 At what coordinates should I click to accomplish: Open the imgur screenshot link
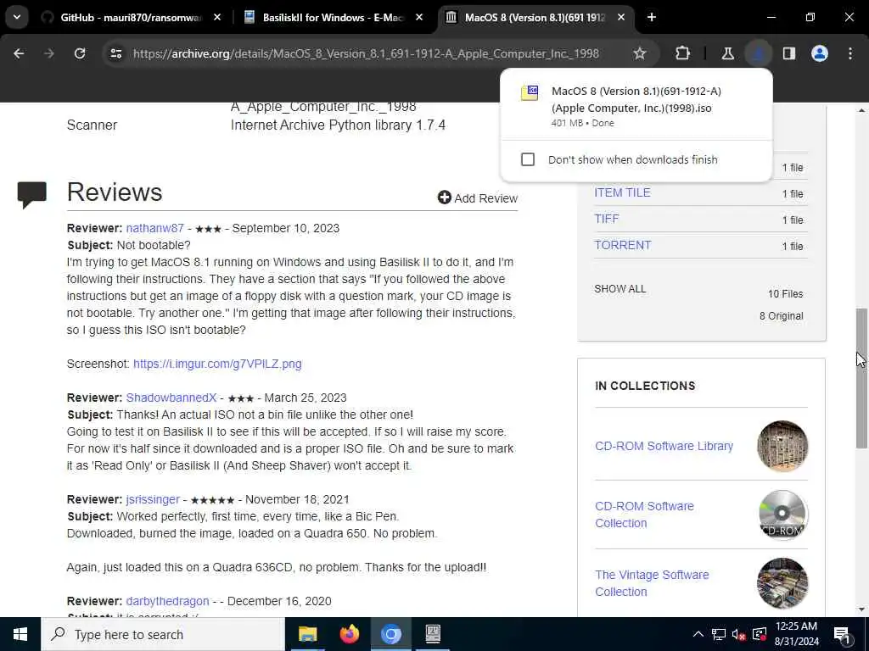click(x=217, y=364)
